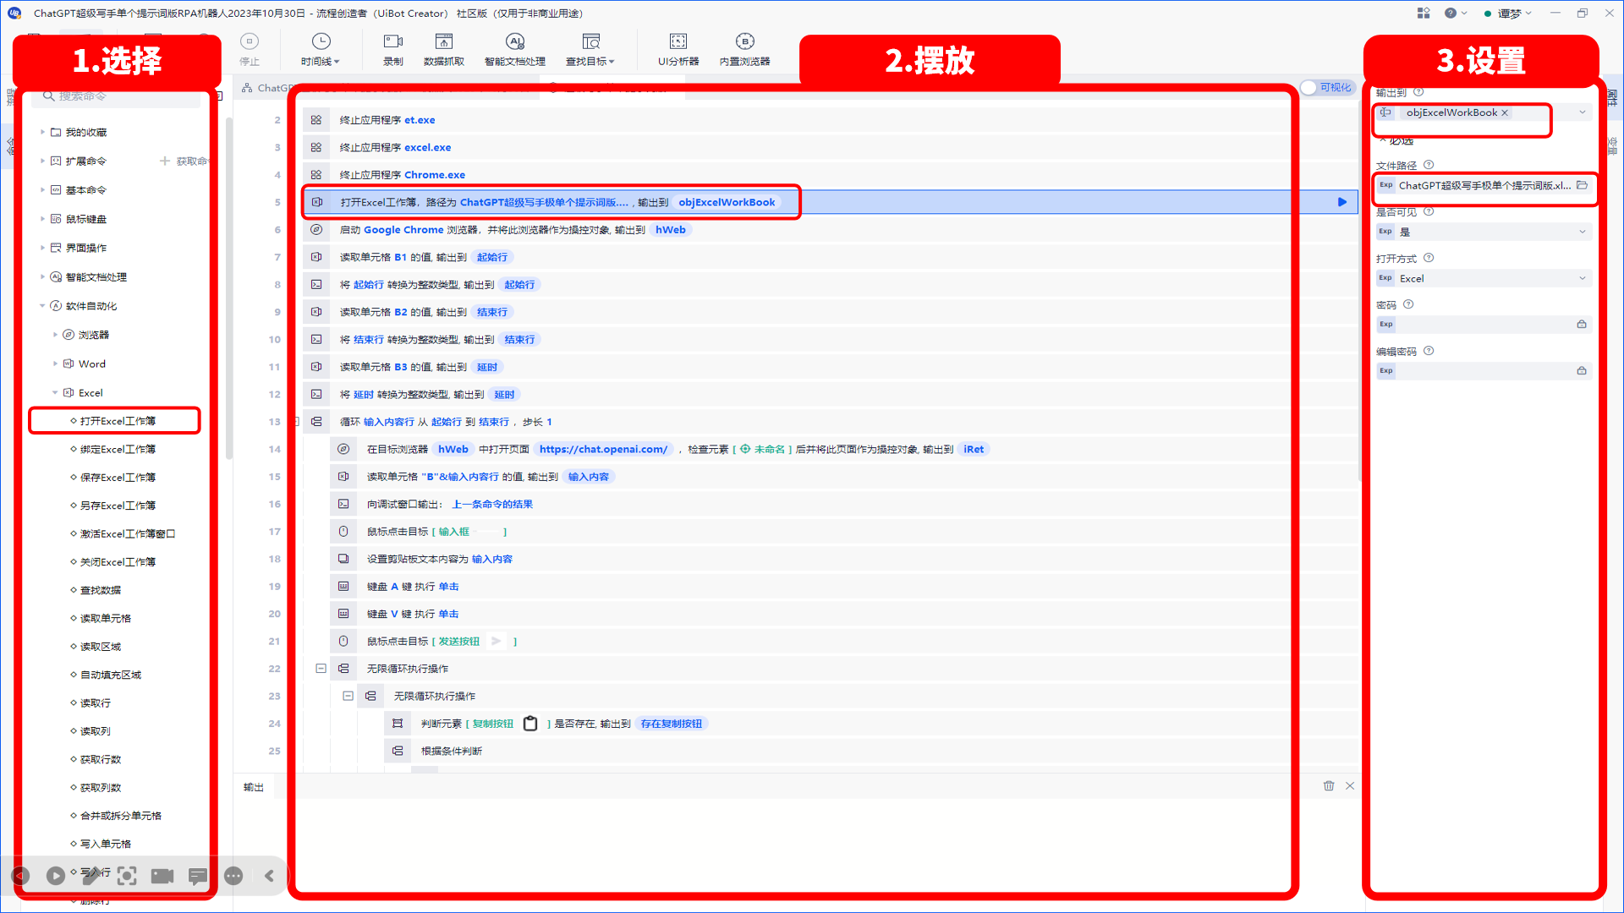The width and height of the screenshot is (1624, 913).
Task: Toggle Exp mode for the 打开方式 field
Action: [x=1385, y=278]
